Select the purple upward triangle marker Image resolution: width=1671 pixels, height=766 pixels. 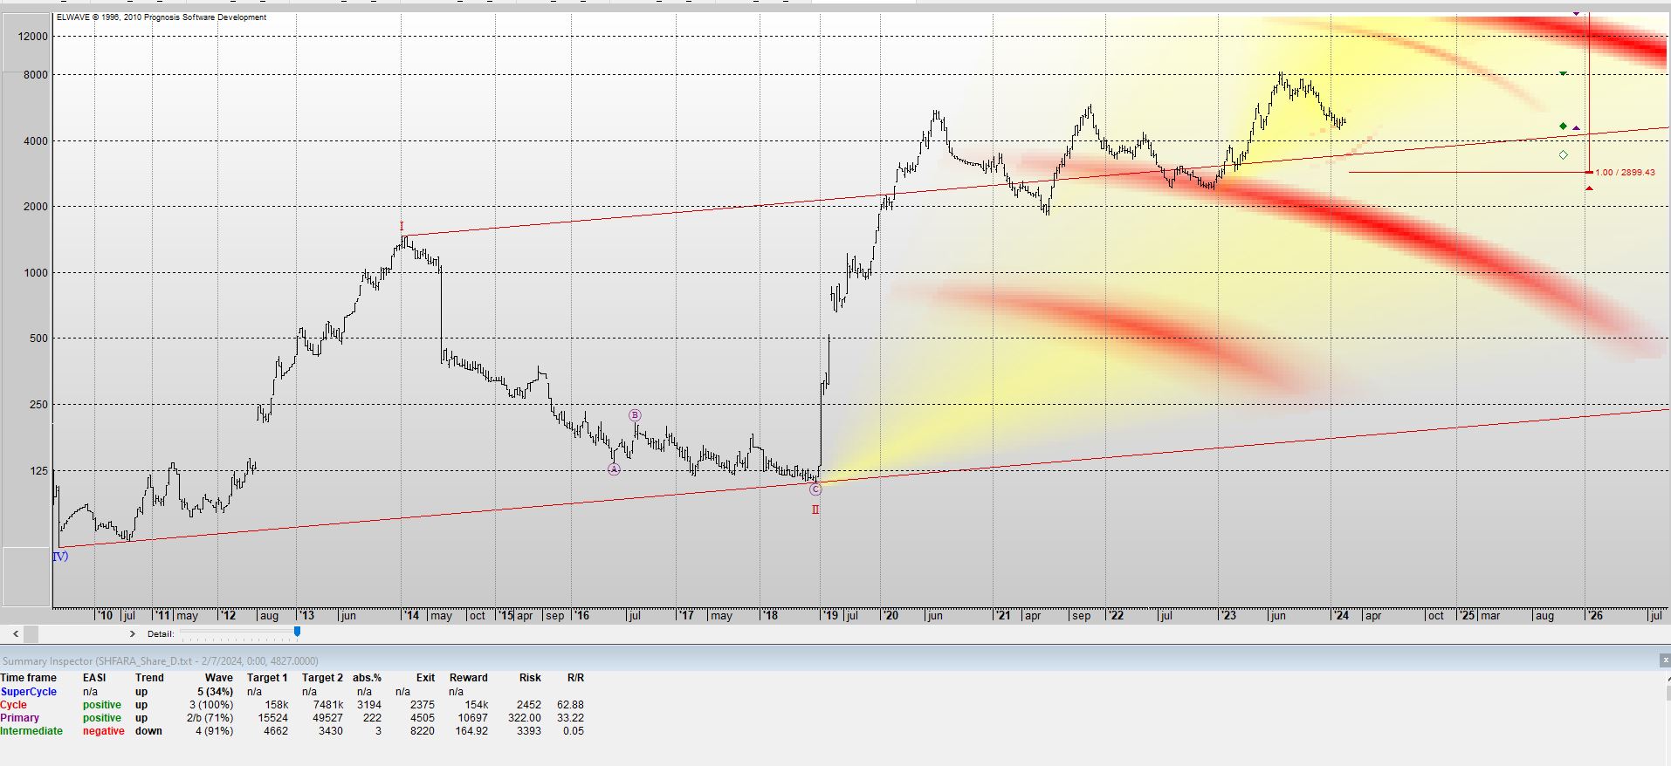1576,128
